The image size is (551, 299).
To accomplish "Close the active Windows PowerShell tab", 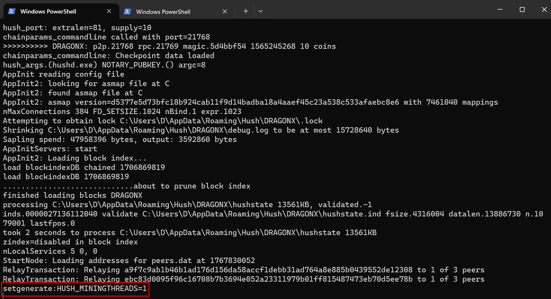I will (109, 11).
